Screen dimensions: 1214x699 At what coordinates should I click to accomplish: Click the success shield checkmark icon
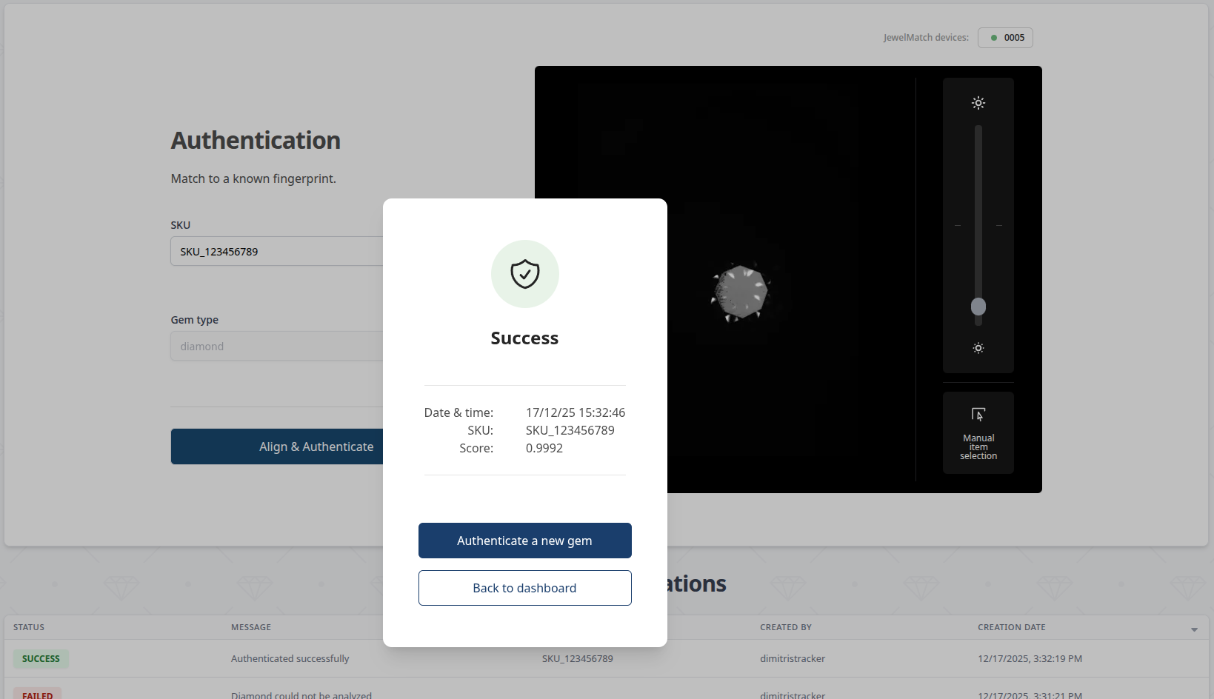(524, 274)
